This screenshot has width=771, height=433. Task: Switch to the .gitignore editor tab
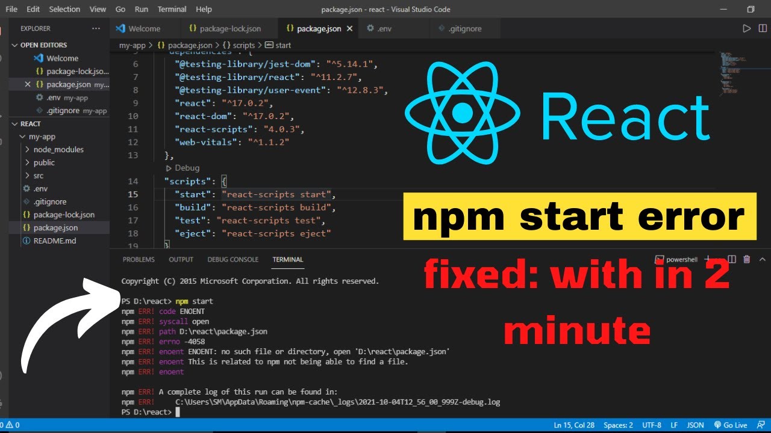click(464, 28)
